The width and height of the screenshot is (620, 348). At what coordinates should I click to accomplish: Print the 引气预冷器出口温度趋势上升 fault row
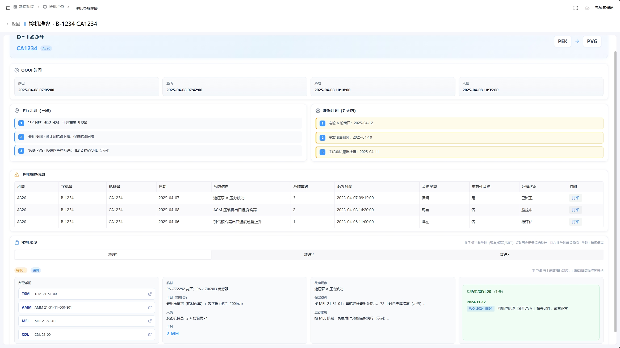pyautogui.click(x=576, y=222)
